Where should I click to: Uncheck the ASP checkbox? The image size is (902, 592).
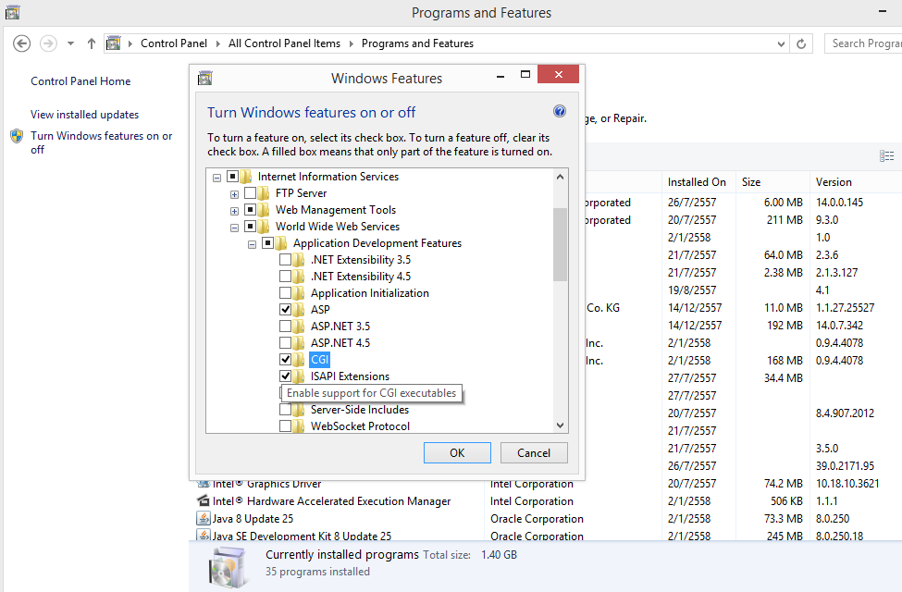click(286, 310)
